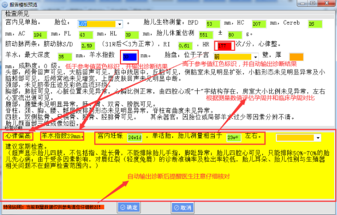Edit measured gestational age field 23w+
The image size is (337, 215).
coord(234,137)
